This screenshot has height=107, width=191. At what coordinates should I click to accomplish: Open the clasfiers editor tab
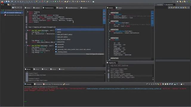tap(84, 8)
